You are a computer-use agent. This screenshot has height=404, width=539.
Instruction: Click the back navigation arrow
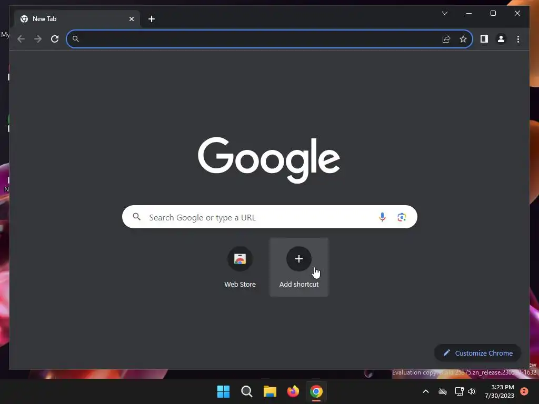[x=21, y=39]
